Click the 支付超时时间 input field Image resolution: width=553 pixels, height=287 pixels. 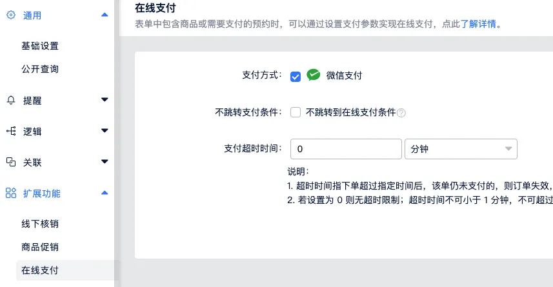tap(347, 149)
